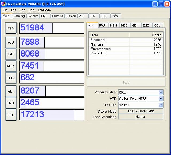Switch to the System tab
171x155 pixels.
coord(33,16)
